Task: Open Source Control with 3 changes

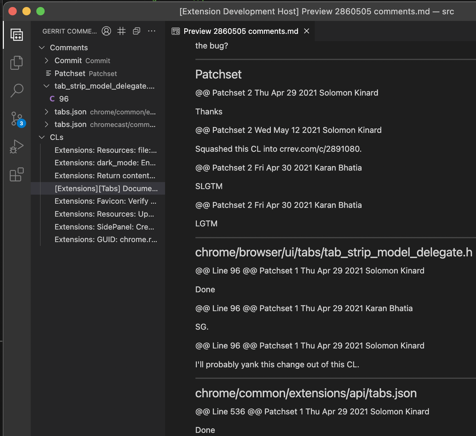Action: point(16,119)
